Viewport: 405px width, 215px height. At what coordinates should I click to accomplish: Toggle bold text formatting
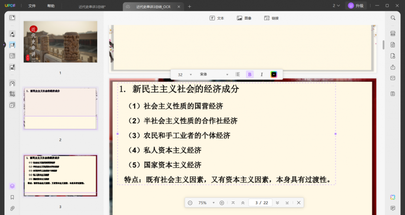[x=250, y=75]
